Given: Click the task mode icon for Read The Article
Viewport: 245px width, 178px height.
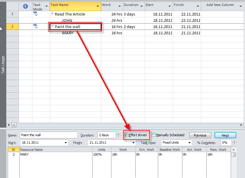Looking at the screenshot, I should point(35,14).
